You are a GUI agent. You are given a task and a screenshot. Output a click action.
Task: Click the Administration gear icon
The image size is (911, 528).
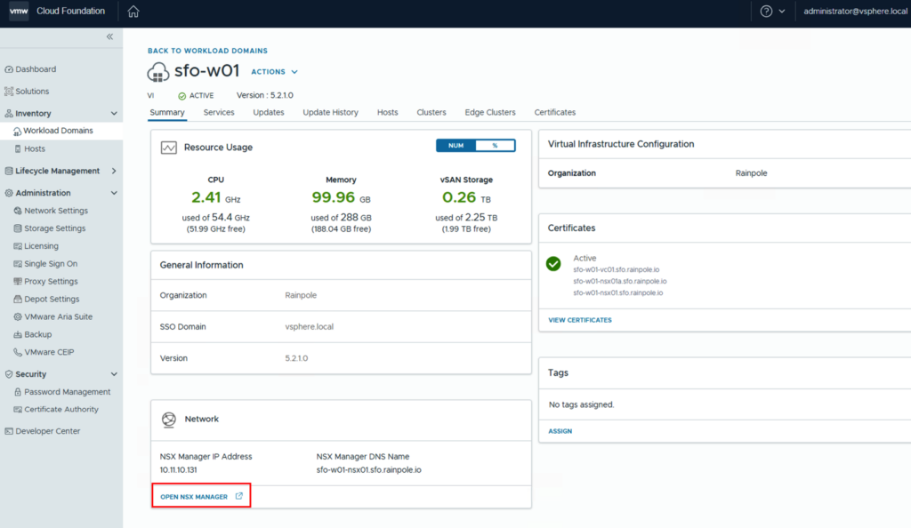[9, 193]
